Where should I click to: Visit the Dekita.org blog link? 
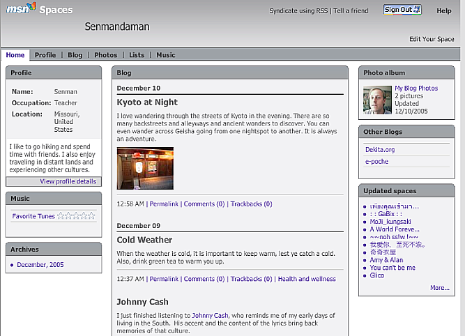click(x=380, y=149)
